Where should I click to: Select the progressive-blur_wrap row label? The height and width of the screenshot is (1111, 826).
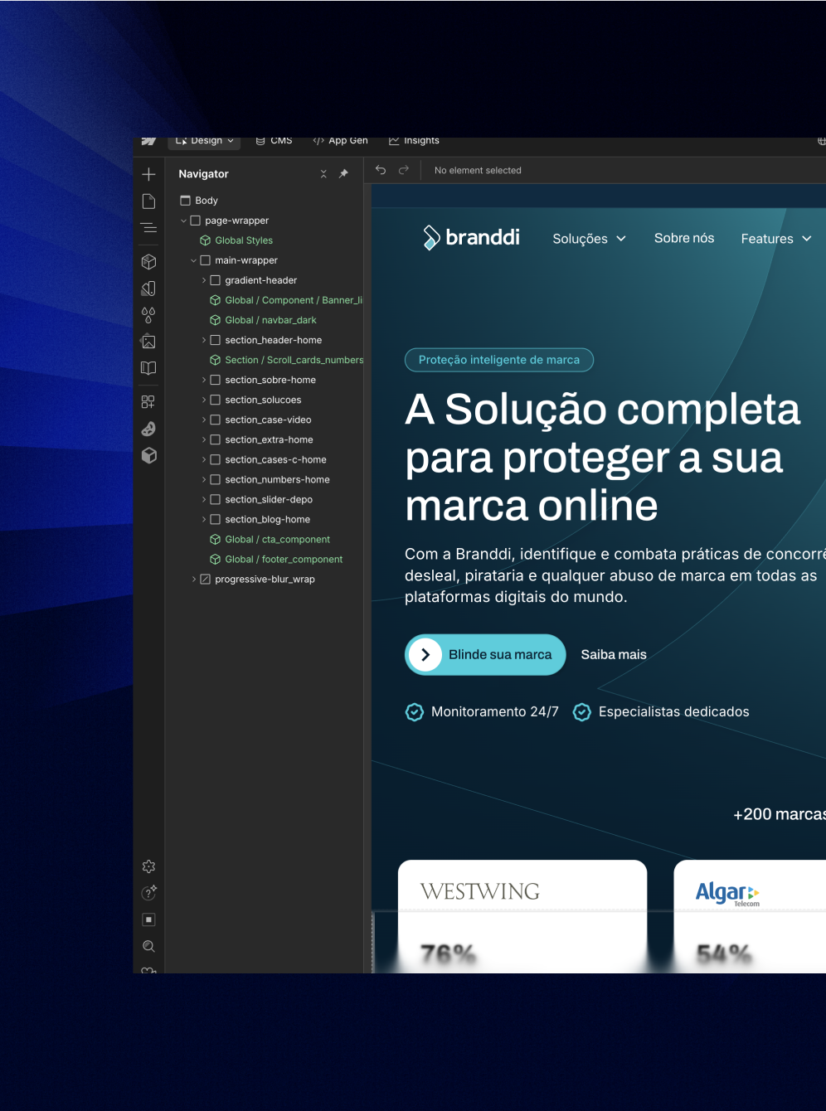pos(265,579)
